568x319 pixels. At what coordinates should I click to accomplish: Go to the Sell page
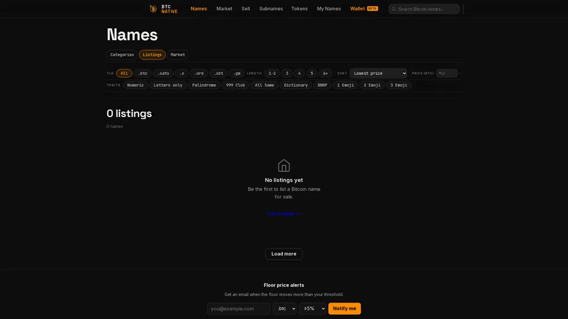[246, 9]
